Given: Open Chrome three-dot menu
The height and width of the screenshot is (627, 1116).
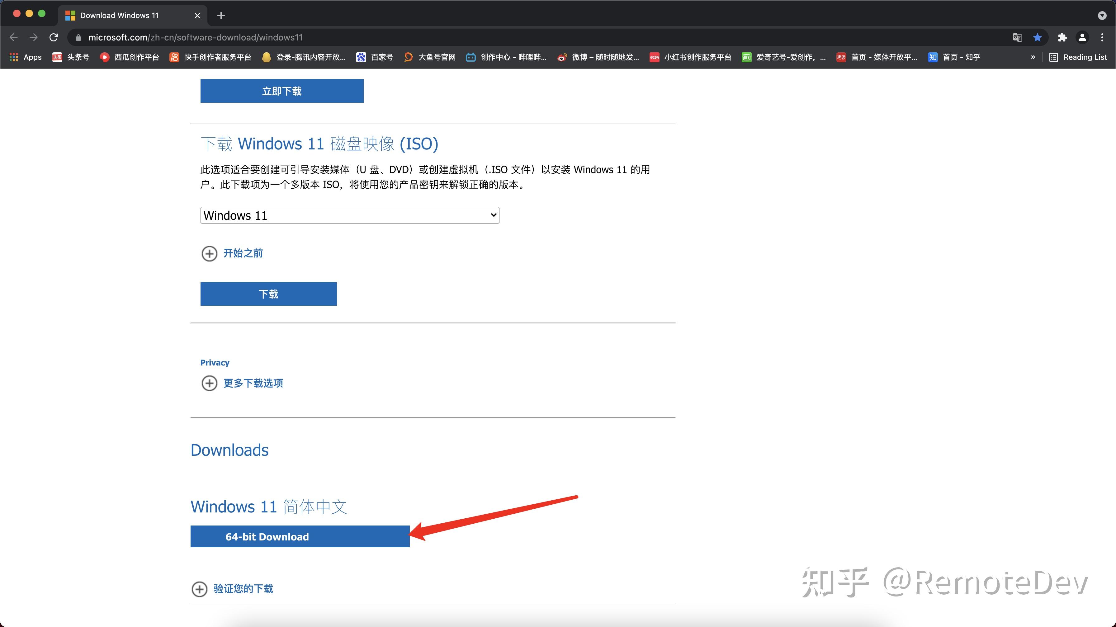Looking at the screenshot, I should (1102, 37).
